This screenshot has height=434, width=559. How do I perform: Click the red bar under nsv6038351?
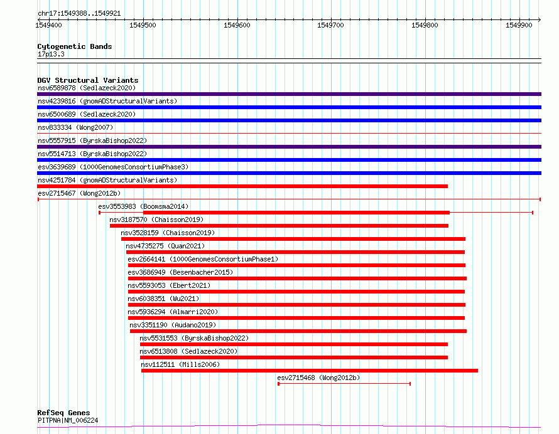click(x=296, y=305)
